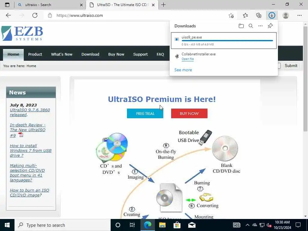Click the news and interests taskbar icon
This screenshot has height=231, width=308.
tap(237, 225)
